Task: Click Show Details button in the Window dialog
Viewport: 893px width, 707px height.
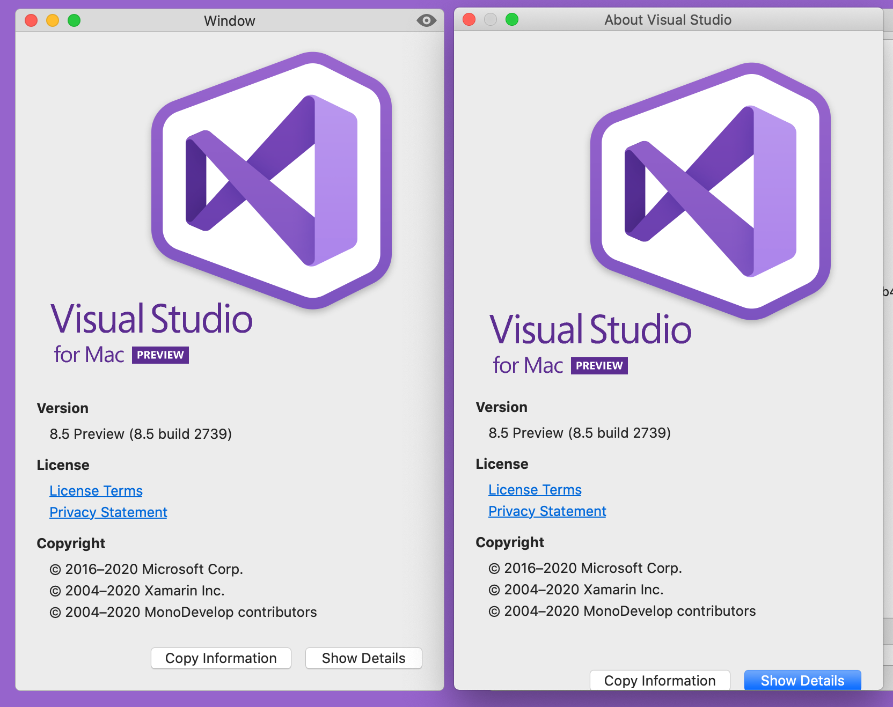Action: [x=364, y=658]
